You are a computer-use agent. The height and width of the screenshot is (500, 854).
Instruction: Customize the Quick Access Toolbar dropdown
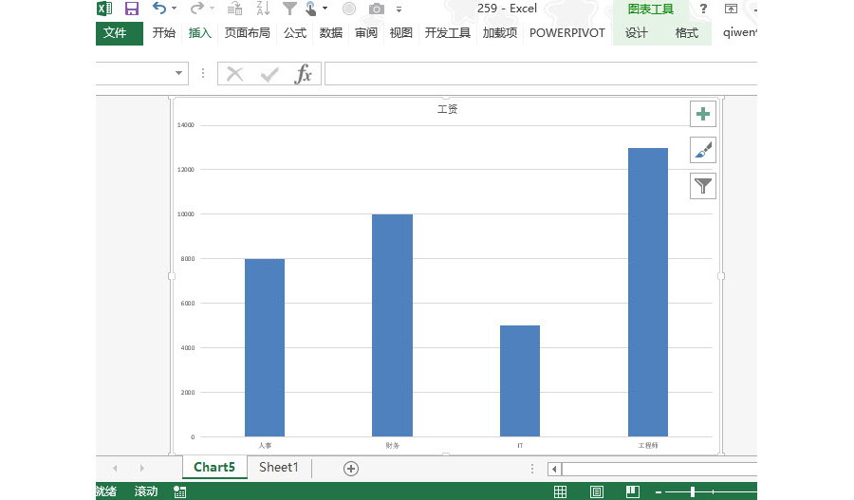coord(399,9)
